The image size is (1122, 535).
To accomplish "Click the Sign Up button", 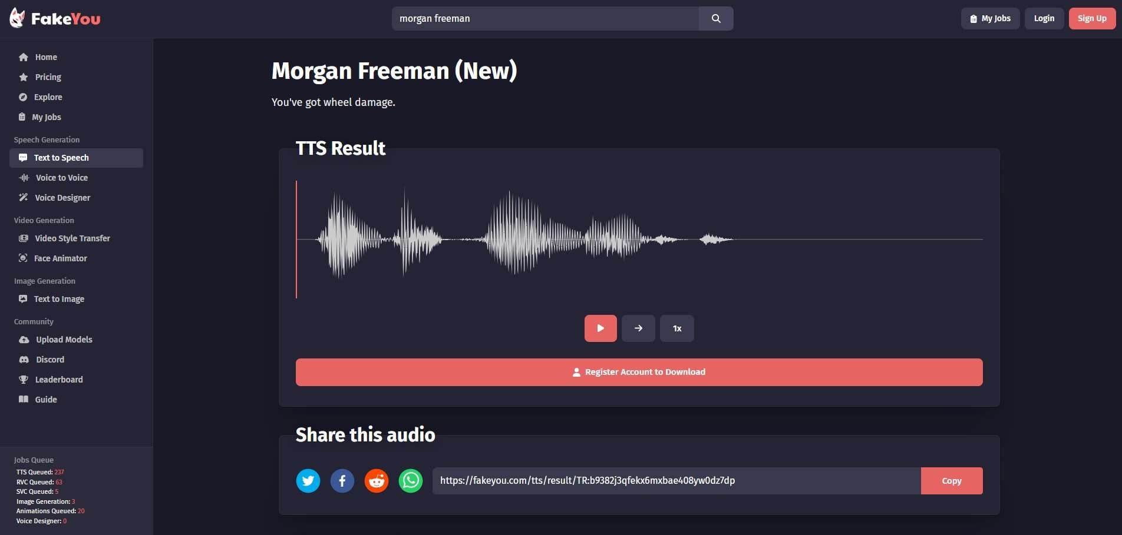I will 1092,18.
